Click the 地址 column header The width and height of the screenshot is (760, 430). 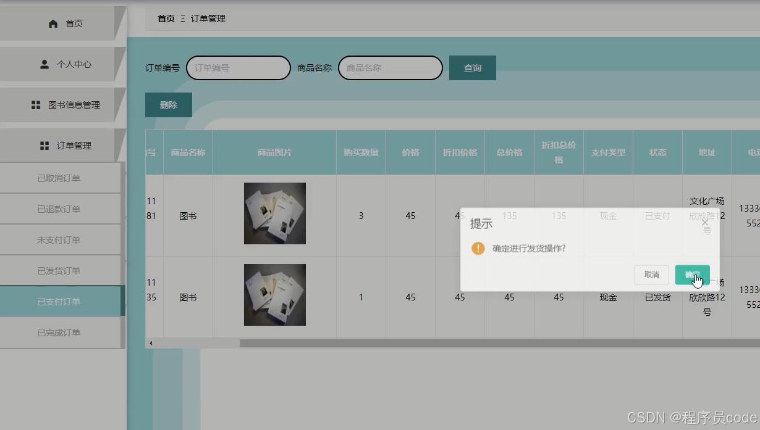[x=707, y=152]
